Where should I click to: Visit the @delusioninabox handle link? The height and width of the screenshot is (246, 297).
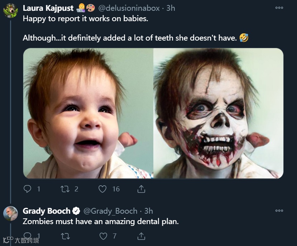click(129, 8)
